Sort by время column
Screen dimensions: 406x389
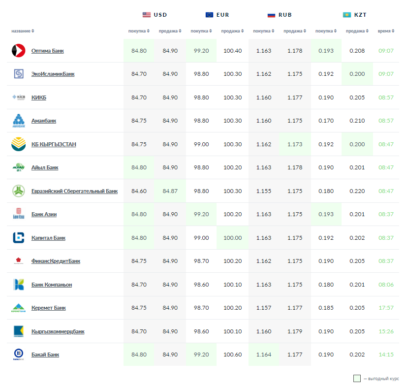coord(386,31)
